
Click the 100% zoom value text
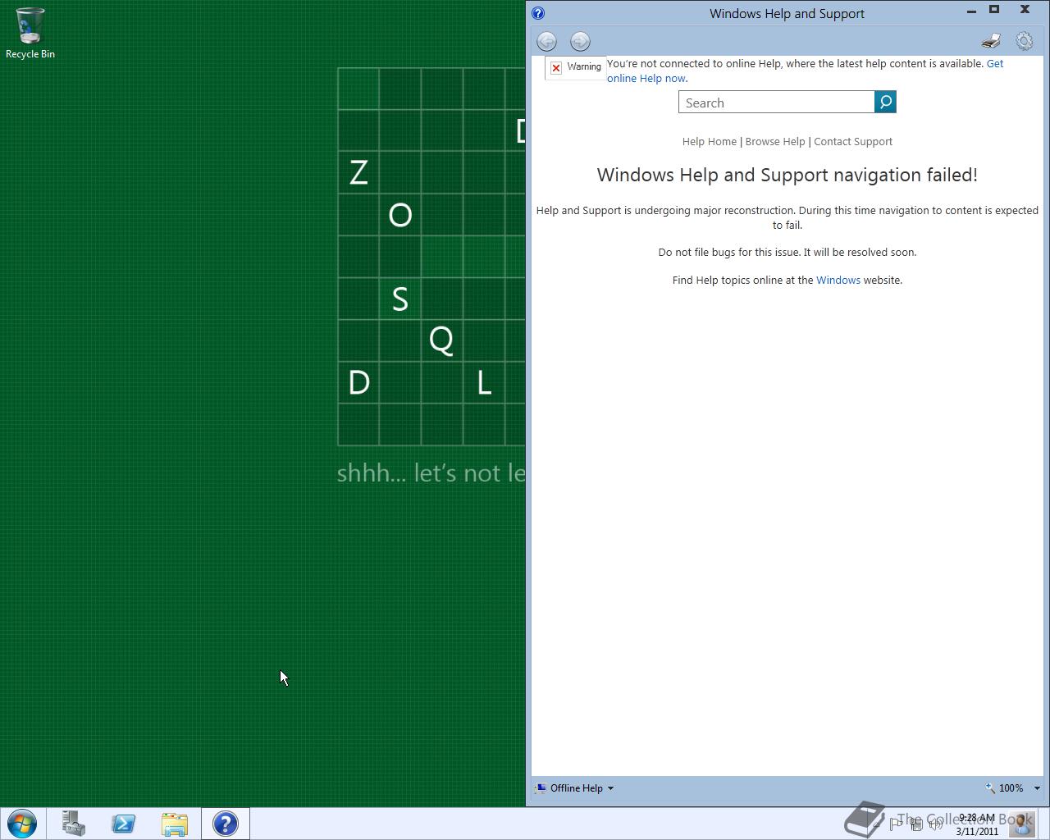(1011, 787)
